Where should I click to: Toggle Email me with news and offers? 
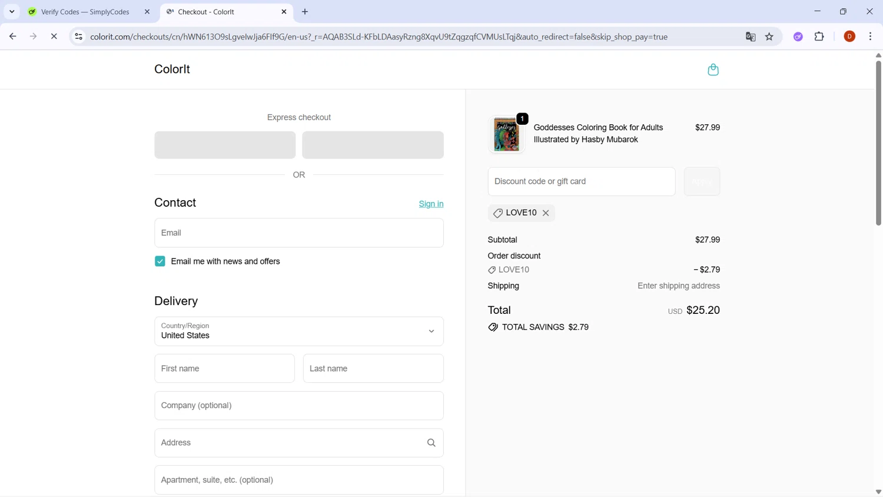coord(160,261)
